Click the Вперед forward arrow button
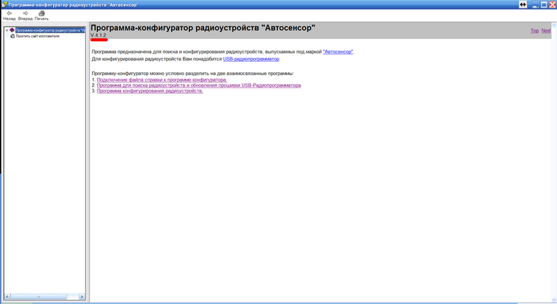The image size is (557, 304). [x=25, y=15]
